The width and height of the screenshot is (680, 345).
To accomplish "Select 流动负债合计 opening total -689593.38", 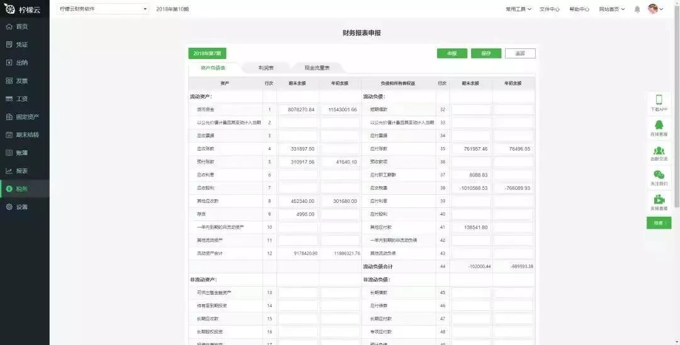I will 522,266.
